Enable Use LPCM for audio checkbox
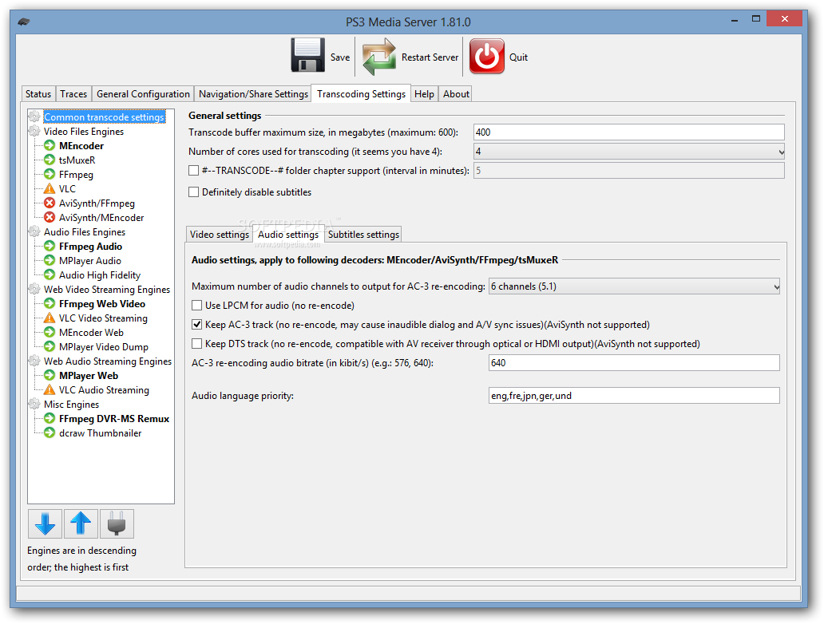The image size is (824, 624). (197, 305)
